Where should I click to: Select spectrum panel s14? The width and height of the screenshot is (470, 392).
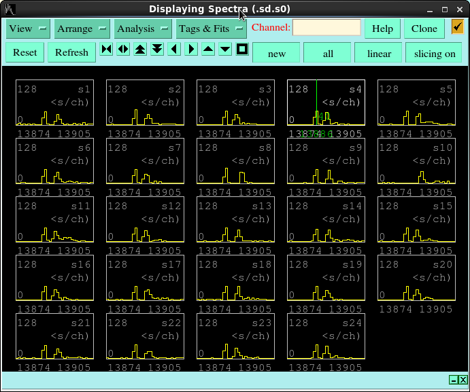(x=326, y=219)
